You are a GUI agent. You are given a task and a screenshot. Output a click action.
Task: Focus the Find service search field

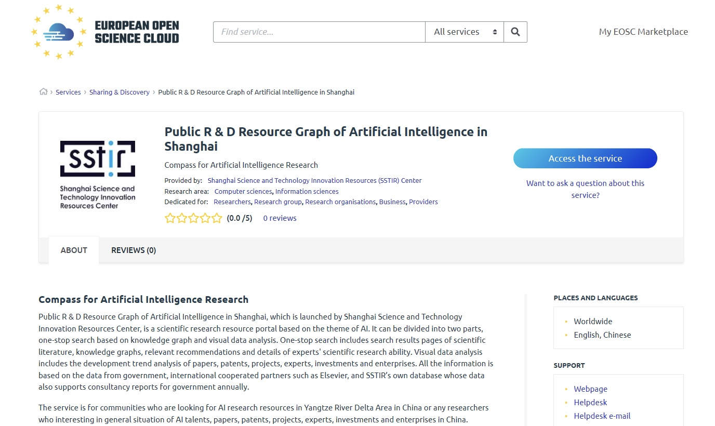click(x=319, y=32)
